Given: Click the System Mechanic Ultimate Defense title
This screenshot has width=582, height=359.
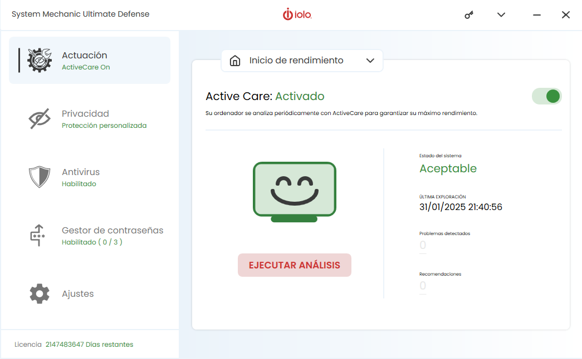Looking at the screenshot, I should click(x=81, y=14).
